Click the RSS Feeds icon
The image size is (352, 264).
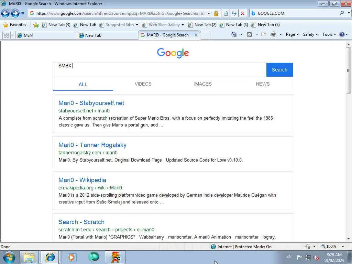pyautogui.click(x=249, y=34)
